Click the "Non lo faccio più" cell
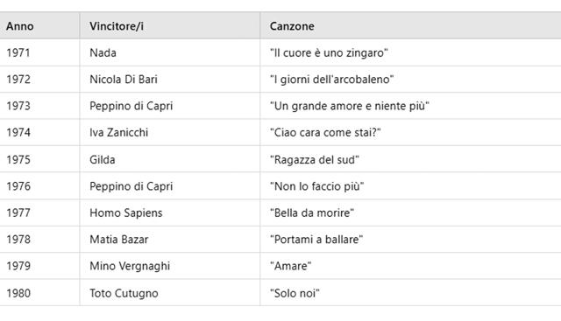 click(x=316, y=186)
